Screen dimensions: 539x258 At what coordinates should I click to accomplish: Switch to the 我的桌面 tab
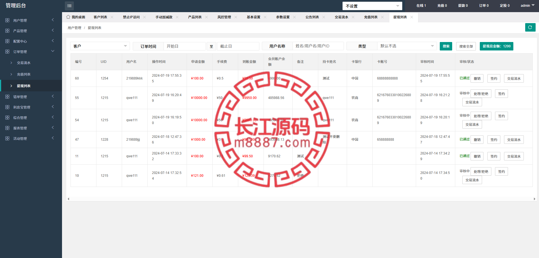[76, 17]
